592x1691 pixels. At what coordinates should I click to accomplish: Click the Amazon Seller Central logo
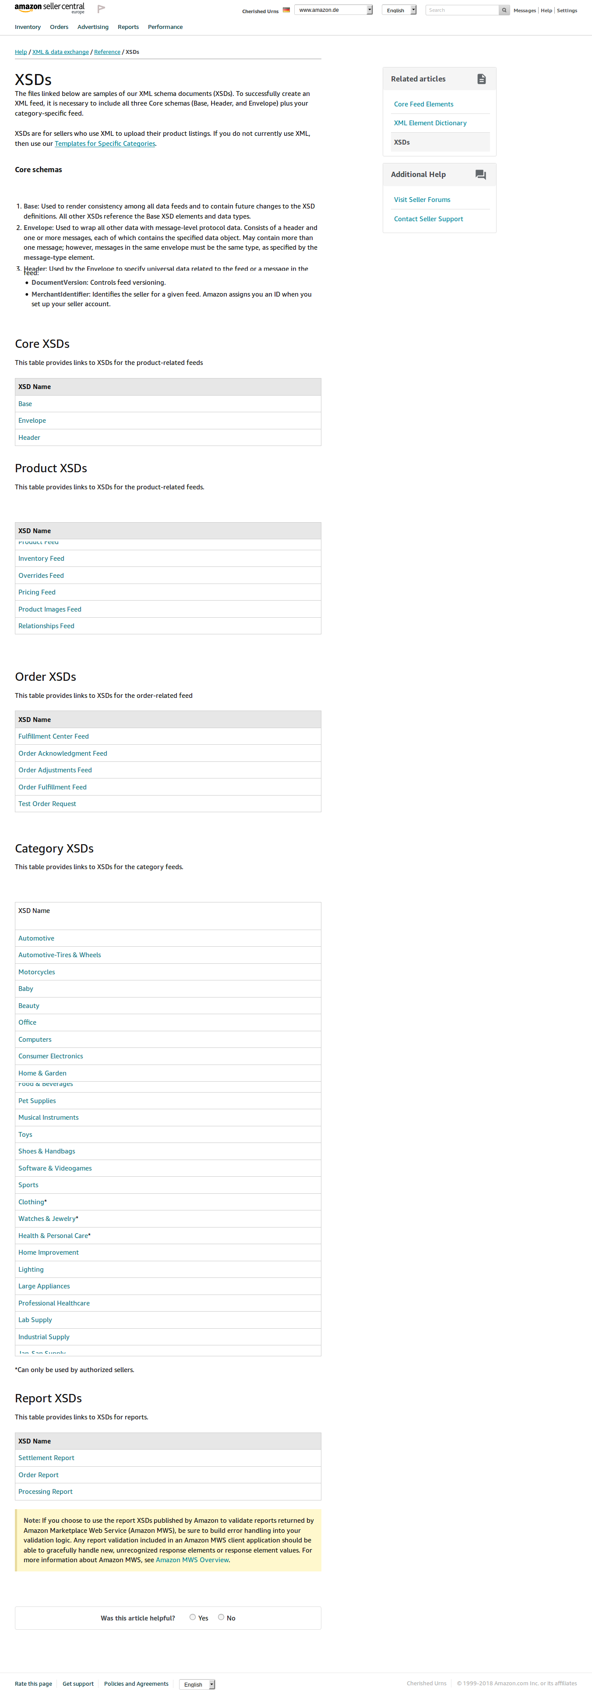[50, 8]
